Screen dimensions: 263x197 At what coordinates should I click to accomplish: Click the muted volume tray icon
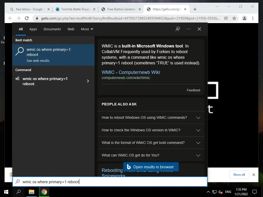click(220, 192)
